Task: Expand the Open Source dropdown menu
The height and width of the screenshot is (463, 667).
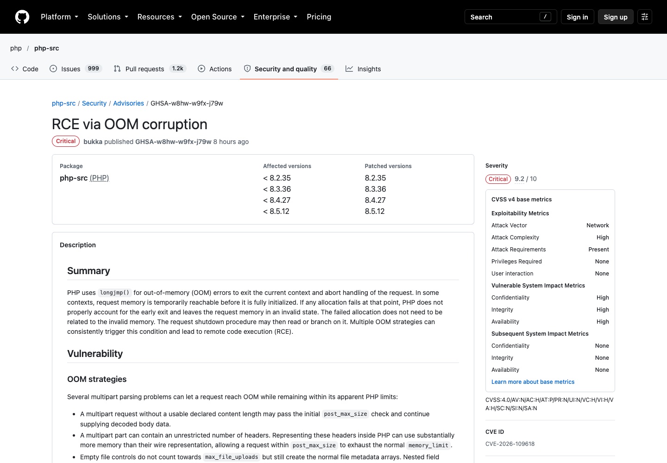Action: [218, 17]
